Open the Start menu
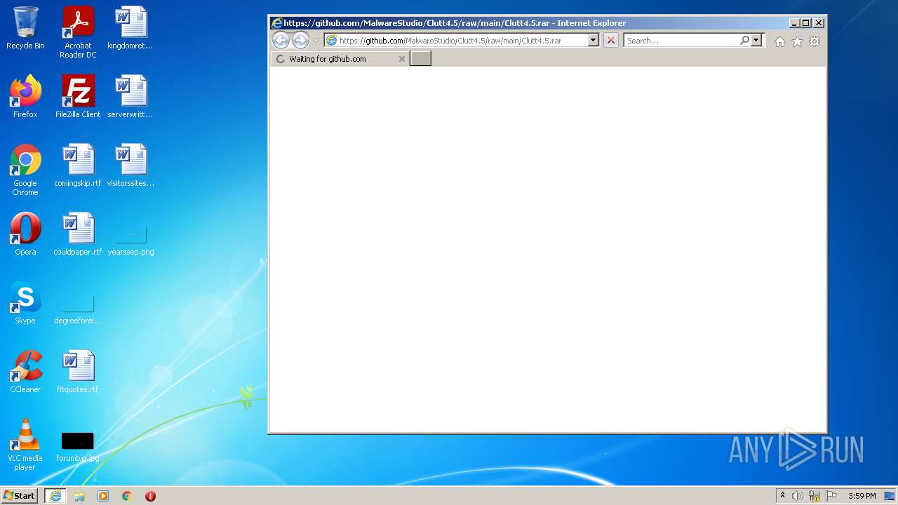 click(x=20, y=495)
